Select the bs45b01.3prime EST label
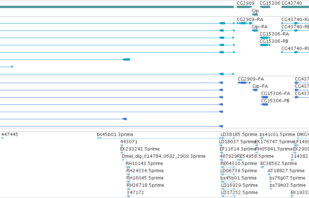The width and height of the screenshot is (309, 198). point(115,135)
